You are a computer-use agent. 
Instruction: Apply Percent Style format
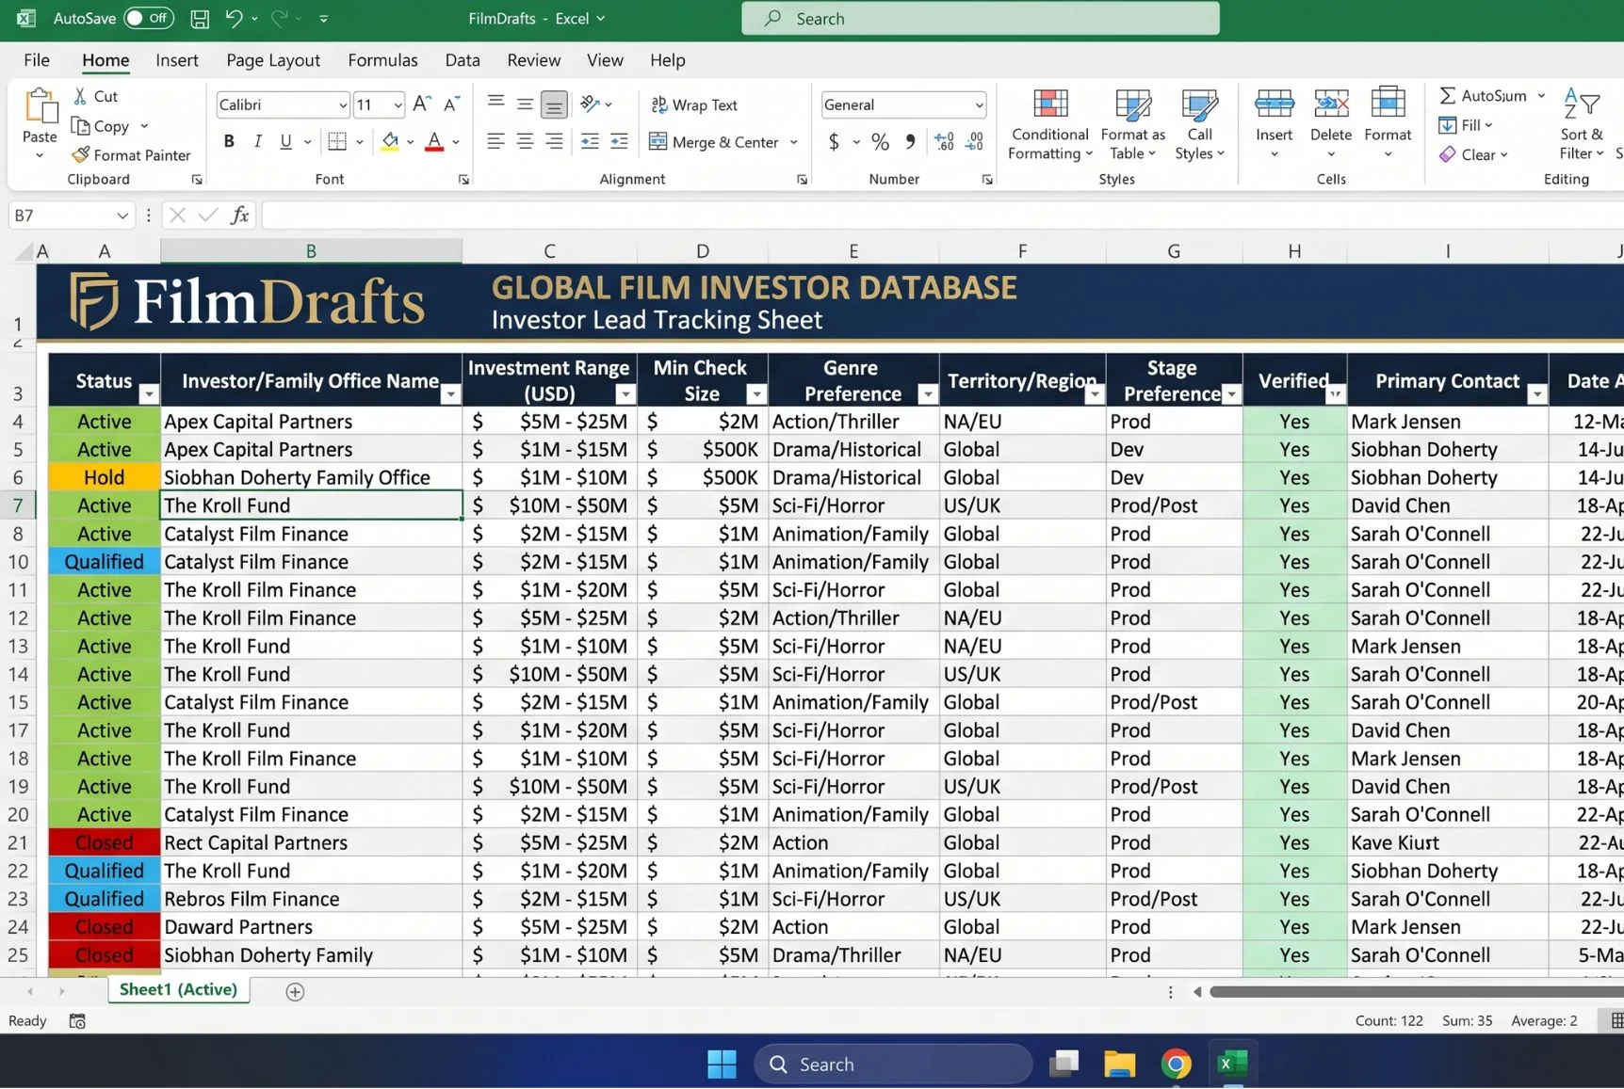click(880, 142)
